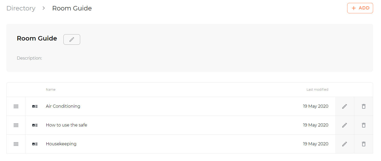Click content type icon beside Housekeeping
This screenshot has height=161, width=381.
tap(35, 144)
